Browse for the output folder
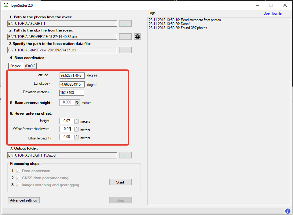 [125, 155]
